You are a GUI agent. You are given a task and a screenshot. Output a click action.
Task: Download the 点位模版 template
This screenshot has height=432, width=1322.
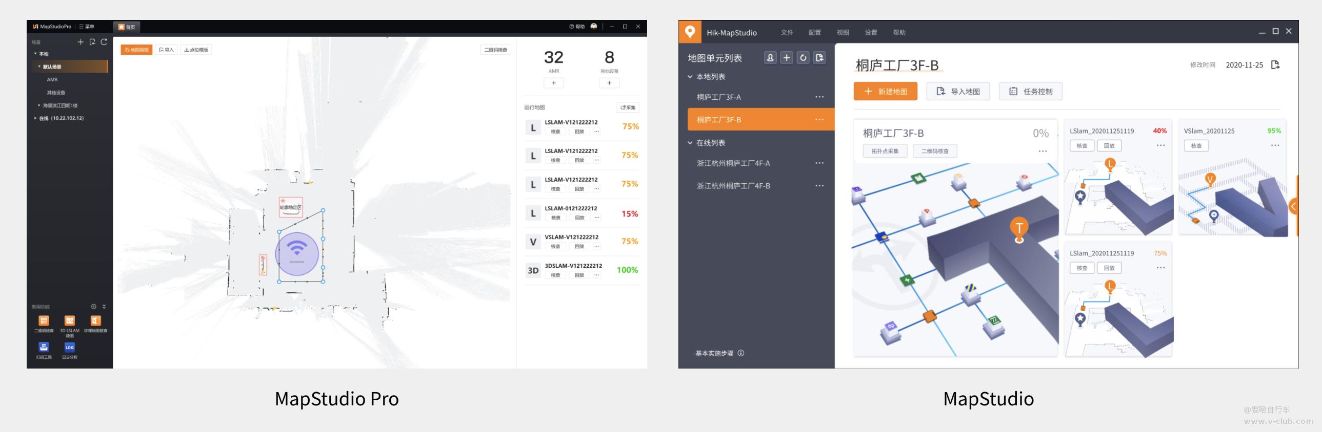point(196,50)
